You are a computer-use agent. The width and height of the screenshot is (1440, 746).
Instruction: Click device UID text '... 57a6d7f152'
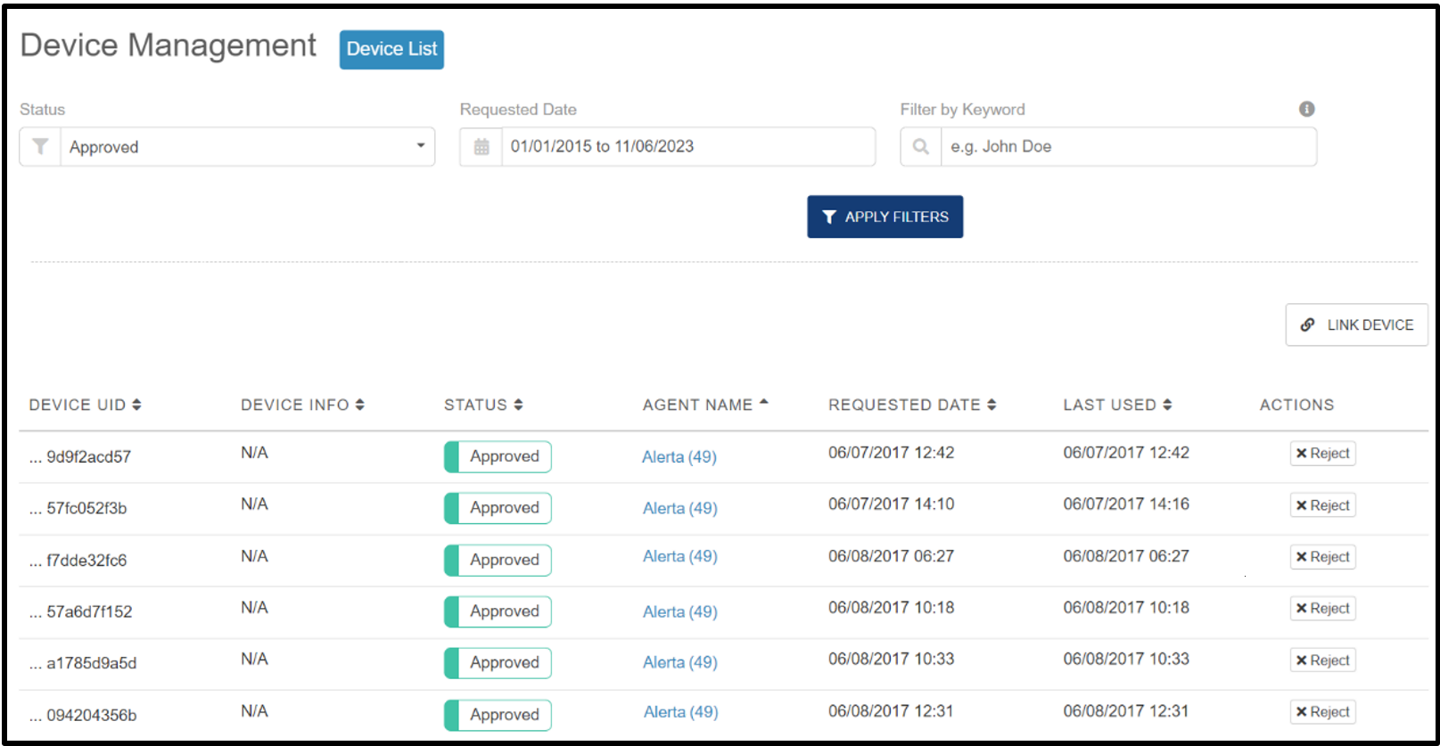pyautogui.click(x=80, y=612)
